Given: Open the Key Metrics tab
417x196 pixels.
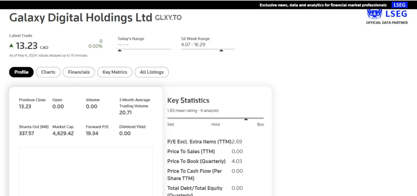Looking at the screenshot, I should coord(114,72).
